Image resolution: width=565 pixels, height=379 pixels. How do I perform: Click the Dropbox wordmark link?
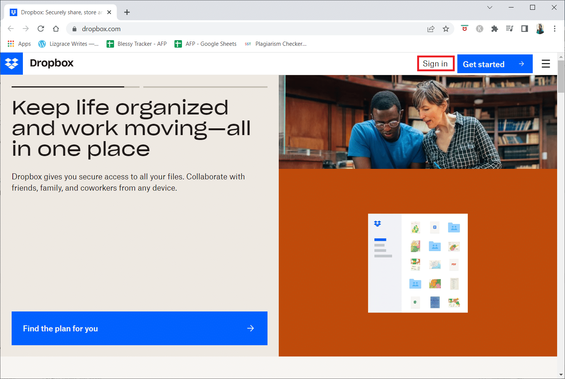click(52, 63)
